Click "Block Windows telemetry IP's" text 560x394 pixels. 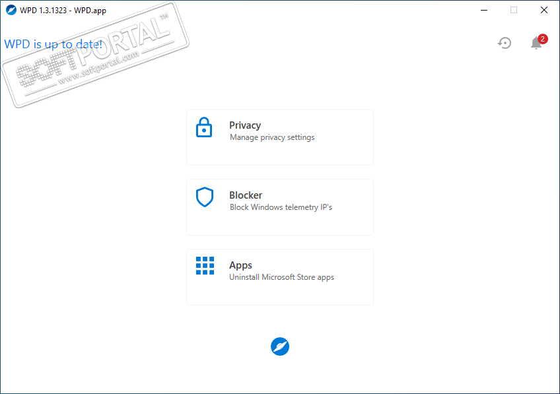281,207
